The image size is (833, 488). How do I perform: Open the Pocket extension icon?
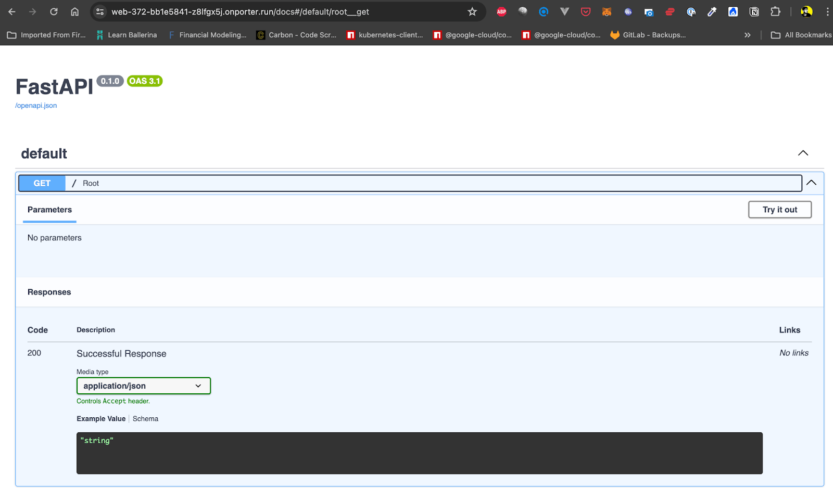coord(586,11)
